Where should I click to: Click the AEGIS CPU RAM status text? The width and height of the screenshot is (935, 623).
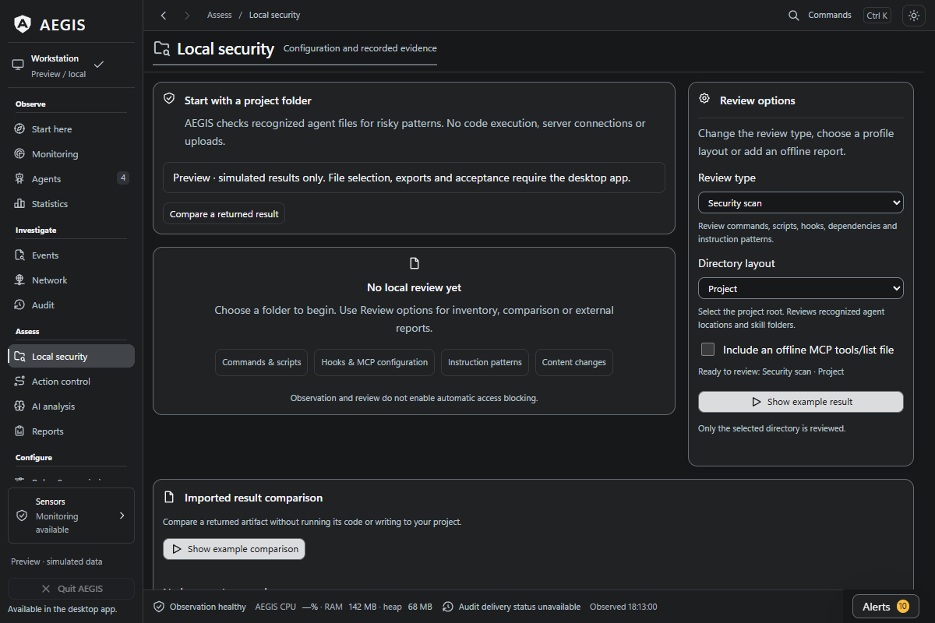pos(345,607)
